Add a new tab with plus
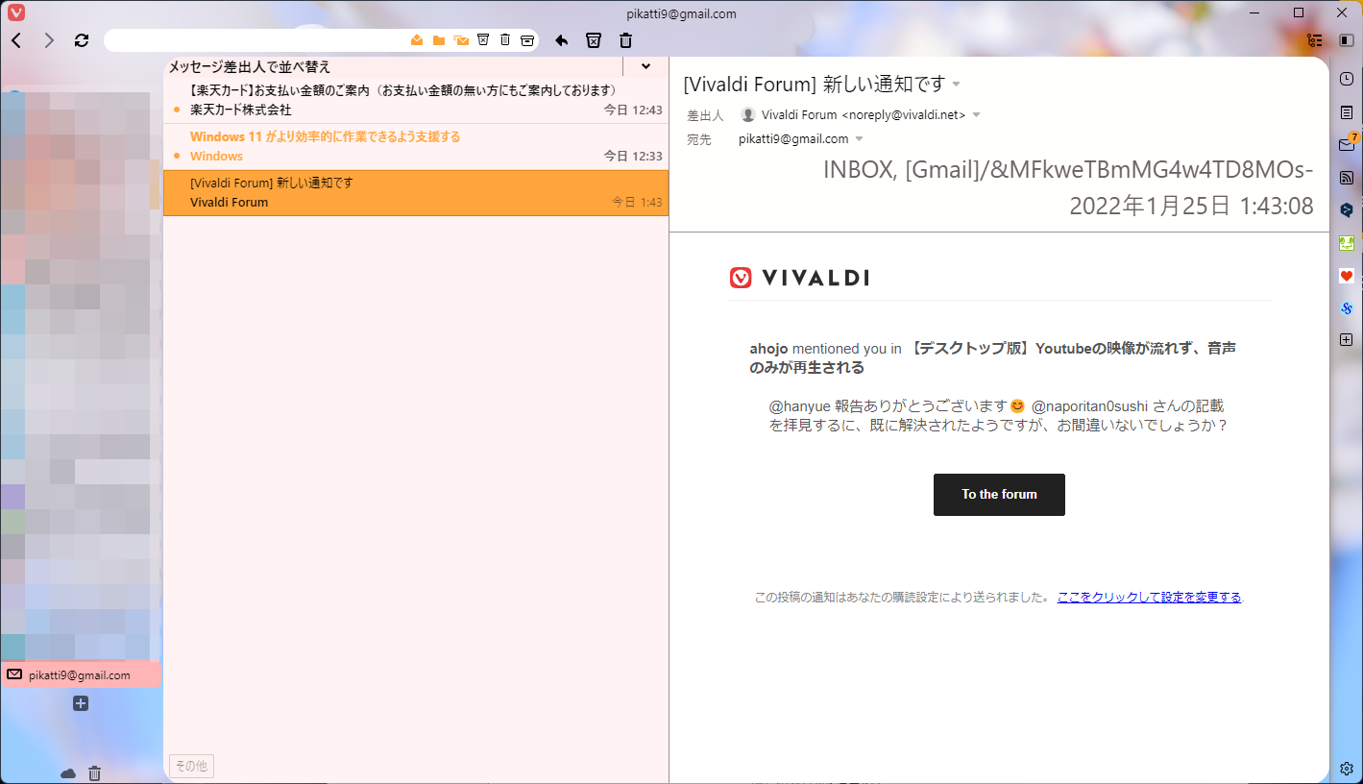The width and height of the screenshot is (1363, 784). (81, 704)
